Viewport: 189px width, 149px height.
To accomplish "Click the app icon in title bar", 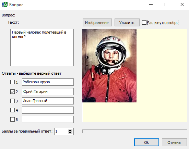I will [5, 4].
